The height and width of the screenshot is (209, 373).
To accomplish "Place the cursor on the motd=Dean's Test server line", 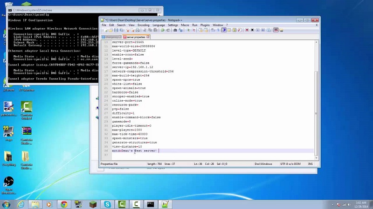I will click(134, 150).
